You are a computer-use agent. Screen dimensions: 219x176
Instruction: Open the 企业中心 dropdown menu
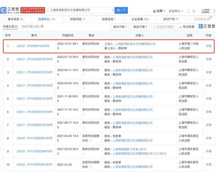point(174,11)
